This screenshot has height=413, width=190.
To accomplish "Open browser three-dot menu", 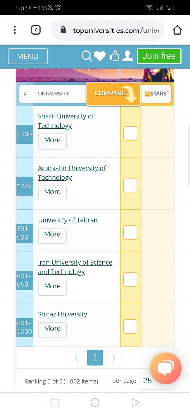I will (15, 30).
